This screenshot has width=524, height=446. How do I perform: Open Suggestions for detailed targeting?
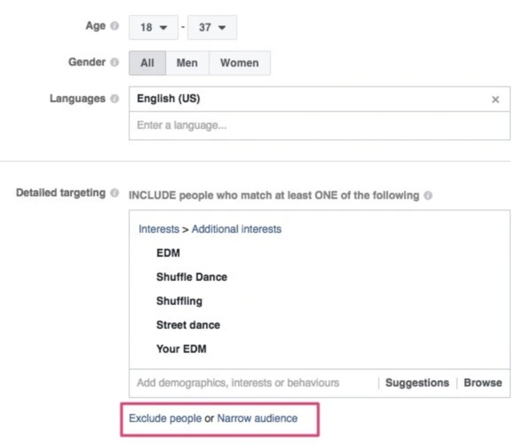(417, 383)
